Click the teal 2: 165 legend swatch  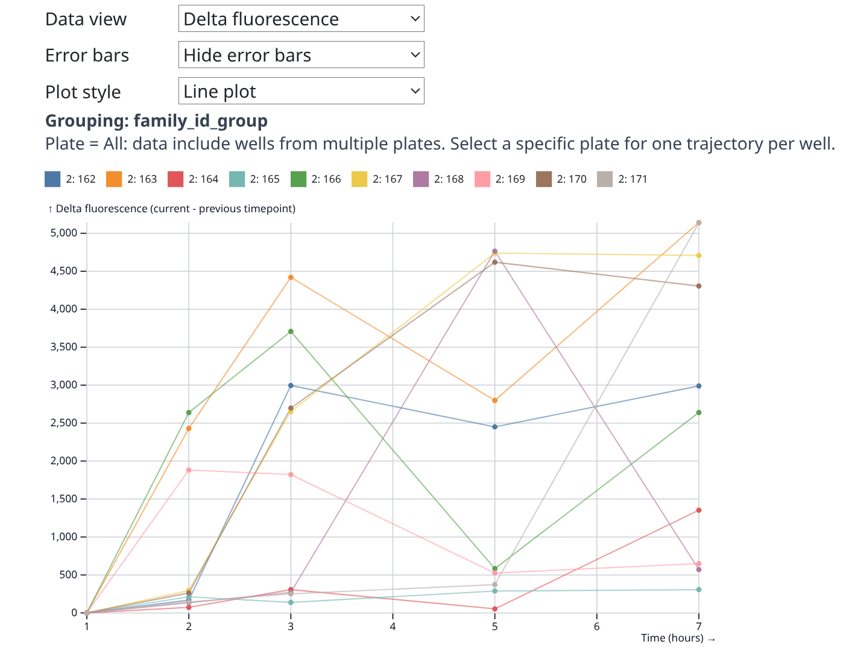(237, 179)
